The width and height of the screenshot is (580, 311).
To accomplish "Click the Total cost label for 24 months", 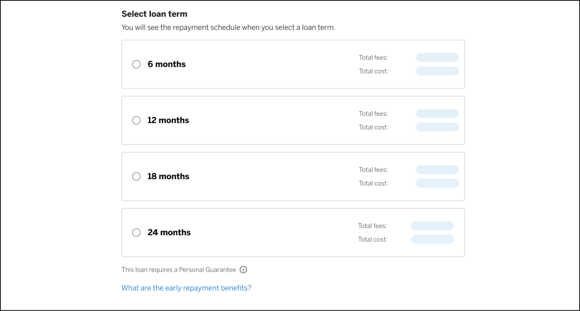I will tap(372, 239).
